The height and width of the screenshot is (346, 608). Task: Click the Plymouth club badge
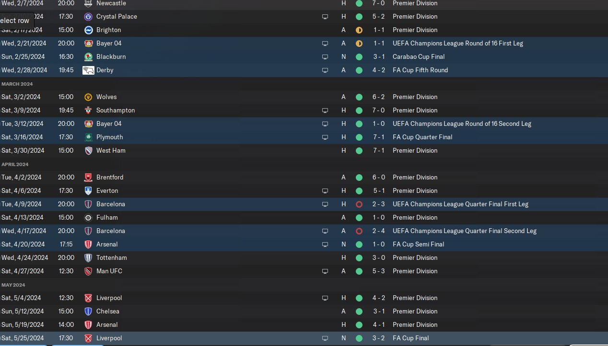pyautogui.click(x=88, y=137)
